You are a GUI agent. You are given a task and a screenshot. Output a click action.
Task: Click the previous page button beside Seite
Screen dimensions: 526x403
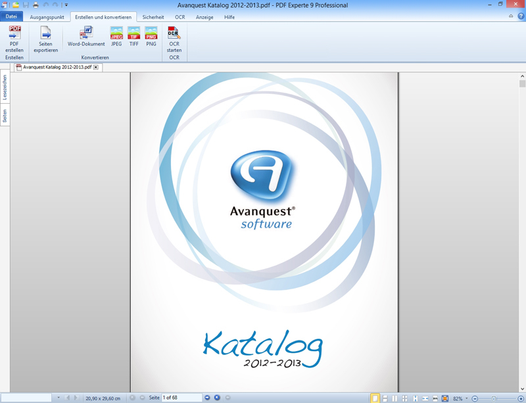pyautogui.click(x=142, y=398)
